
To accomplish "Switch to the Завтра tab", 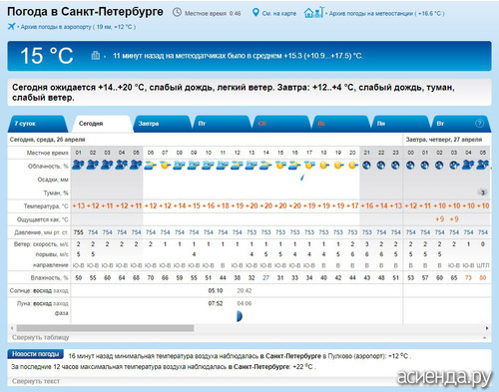I will pyautogui.click(x=162, y=124).
